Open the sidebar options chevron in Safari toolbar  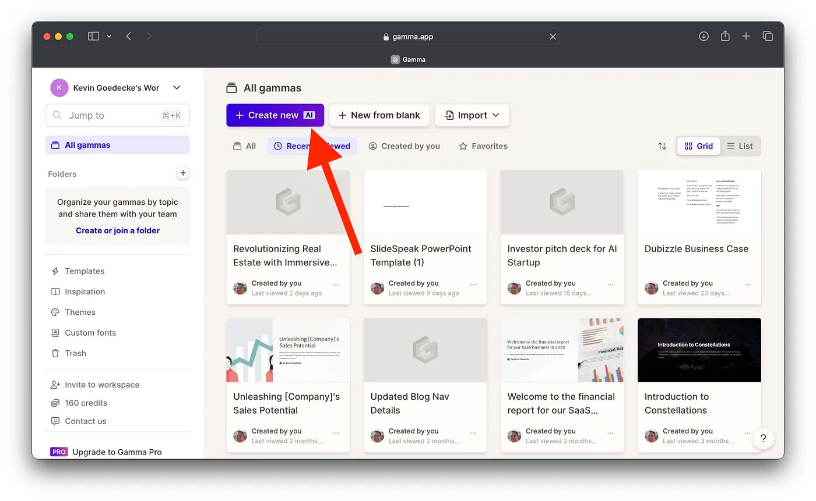[x=109, y=36]
